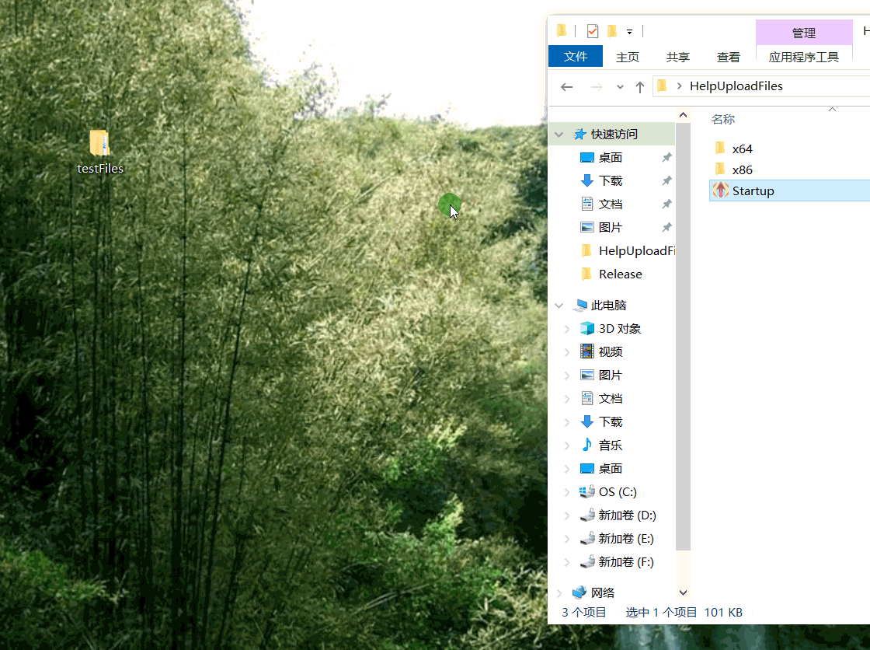Viewport: 870px width, 650px height.
Task: Select the Startup application file
Action: click(789, 190)
